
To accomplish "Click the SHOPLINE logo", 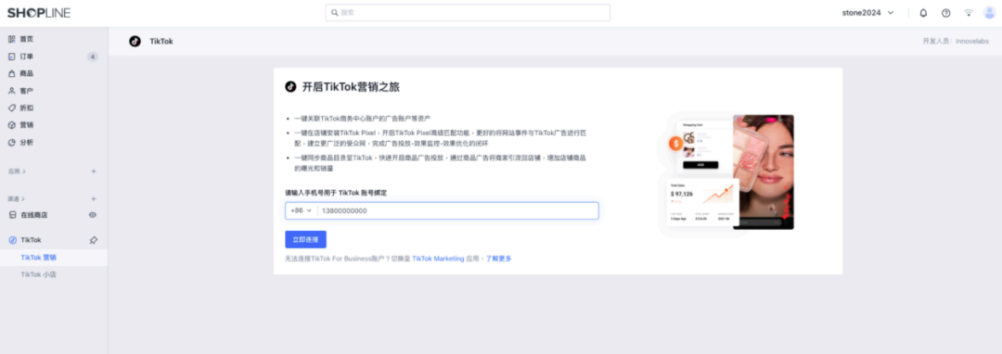I will pyautogui.click(x=39, y=13).
